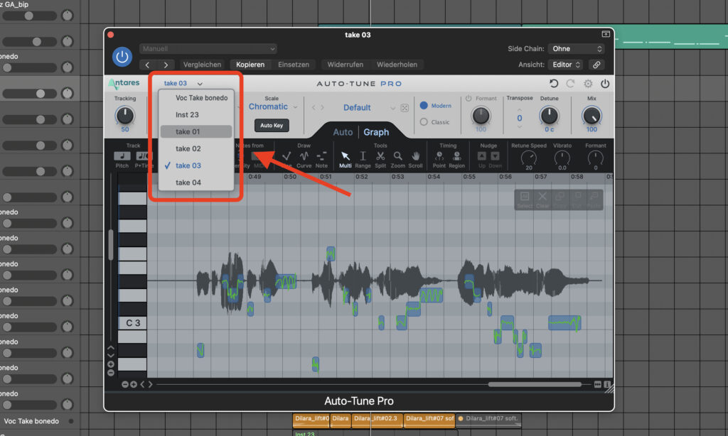Choose Voc Take bonedo from list
Screen dimensions: 728x436
(x=196, y=98)
